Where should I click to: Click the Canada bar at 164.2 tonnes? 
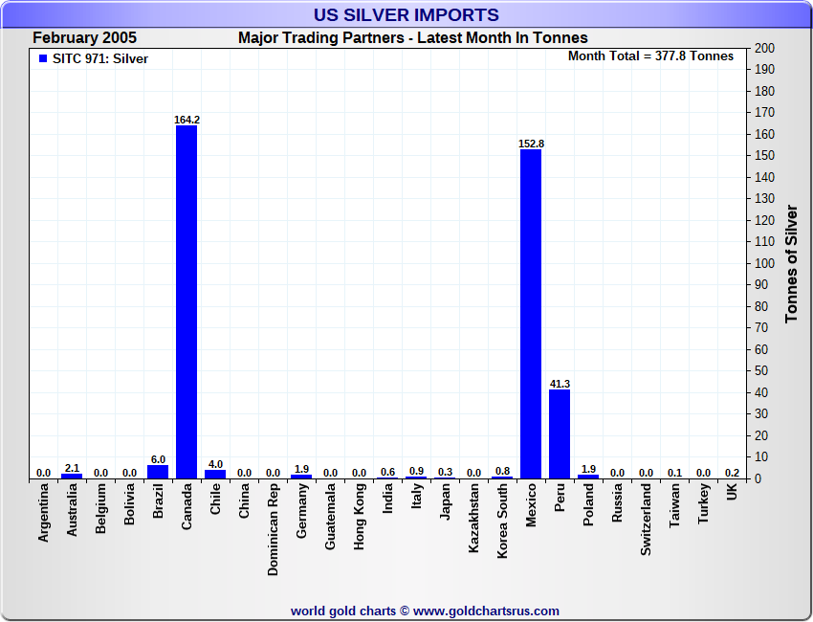(x=187, y=302)
